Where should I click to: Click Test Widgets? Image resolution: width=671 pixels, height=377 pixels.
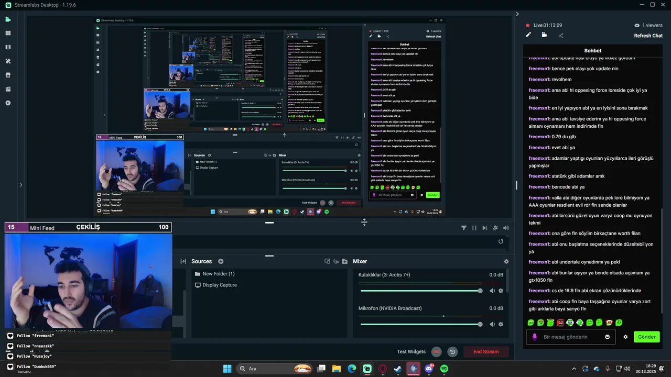pyautogui.click(x=411, y=351)
